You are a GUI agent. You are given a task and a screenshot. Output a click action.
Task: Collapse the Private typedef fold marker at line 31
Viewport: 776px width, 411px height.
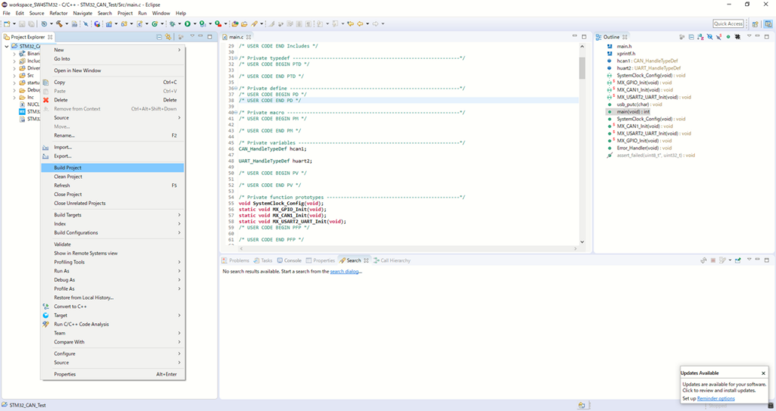pyautogui.click(x=236, y=58)
